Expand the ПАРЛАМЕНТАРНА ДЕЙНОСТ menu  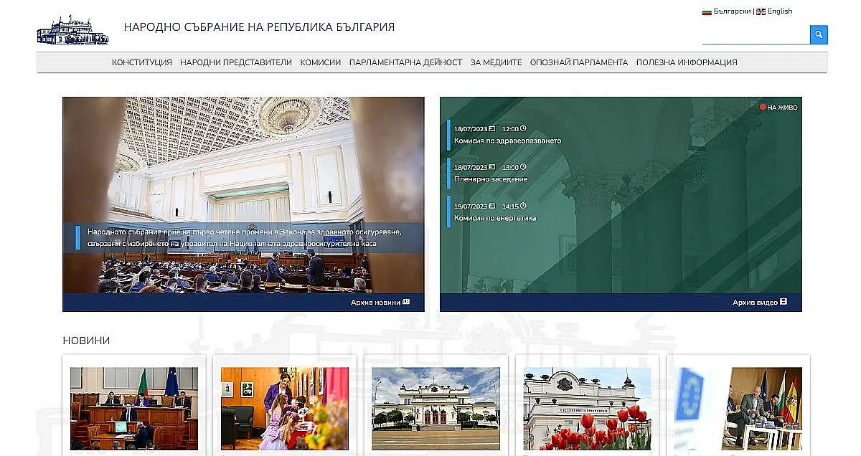[405, 62]
